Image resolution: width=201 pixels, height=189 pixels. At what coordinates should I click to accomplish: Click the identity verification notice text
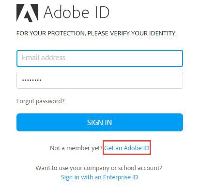[96, 33]
